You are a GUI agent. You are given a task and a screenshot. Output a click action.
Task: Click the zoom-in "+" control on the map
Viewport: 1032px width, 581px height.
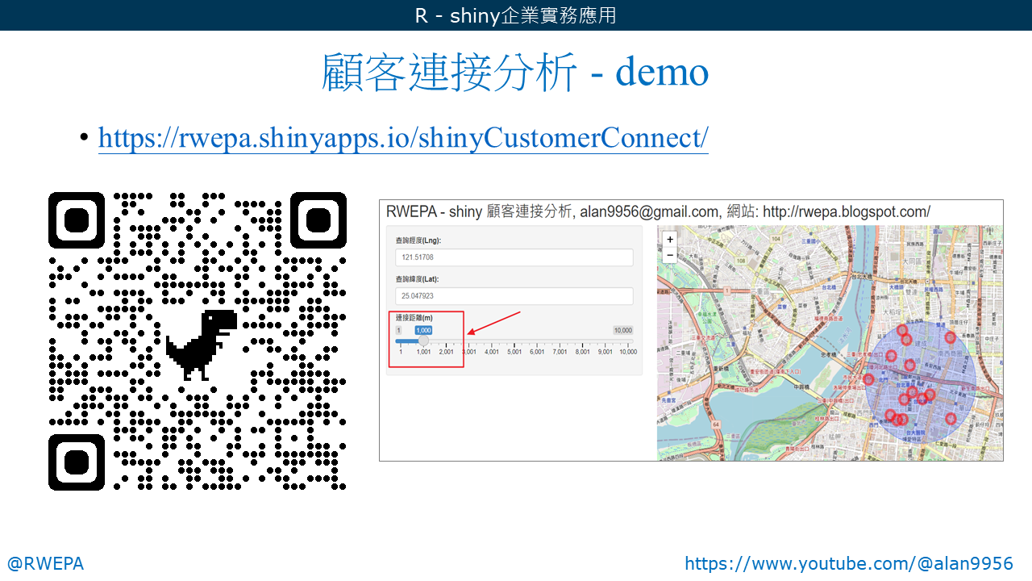coord(670,239)
